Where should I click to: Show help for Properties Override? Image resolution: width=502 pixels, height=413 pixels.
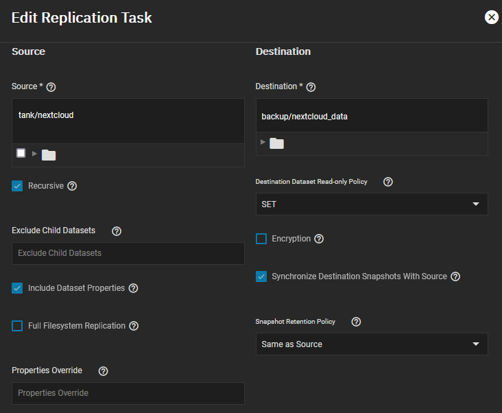click(103, 371)
